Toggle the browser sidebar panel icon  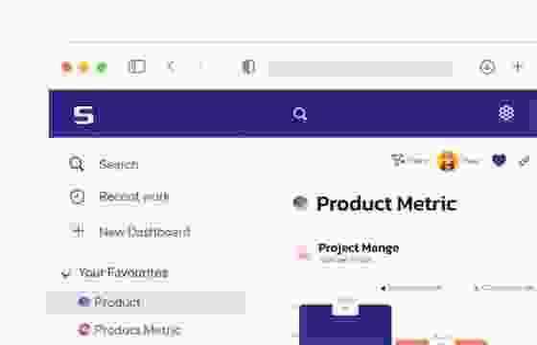pyautogui.click(x=137, y=66)
